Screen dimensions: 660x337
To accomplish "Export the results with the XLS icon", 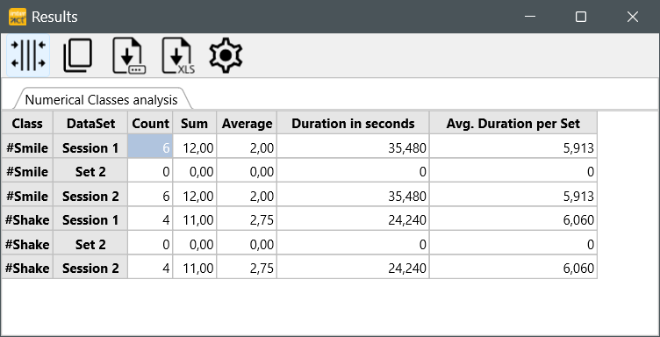I will [x=178, y=55].
